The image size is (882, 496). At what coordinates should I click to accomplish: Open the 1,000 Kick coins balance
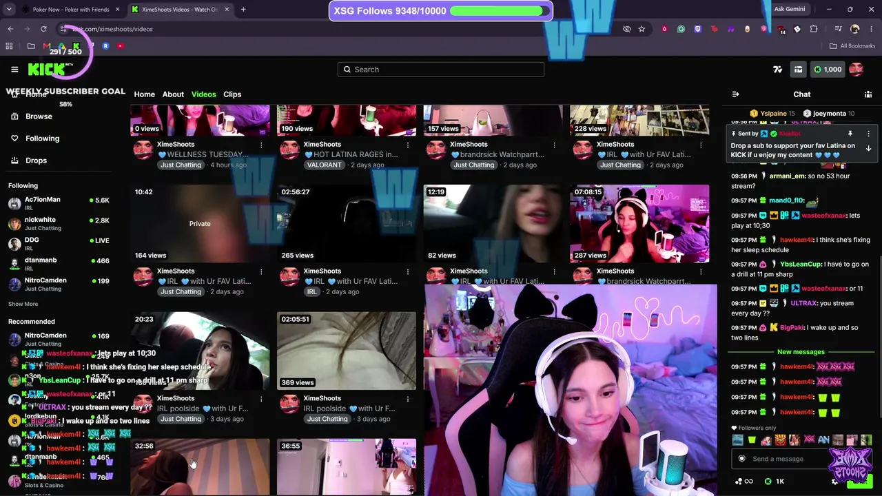pyautogui.click(x=828, y=70)
